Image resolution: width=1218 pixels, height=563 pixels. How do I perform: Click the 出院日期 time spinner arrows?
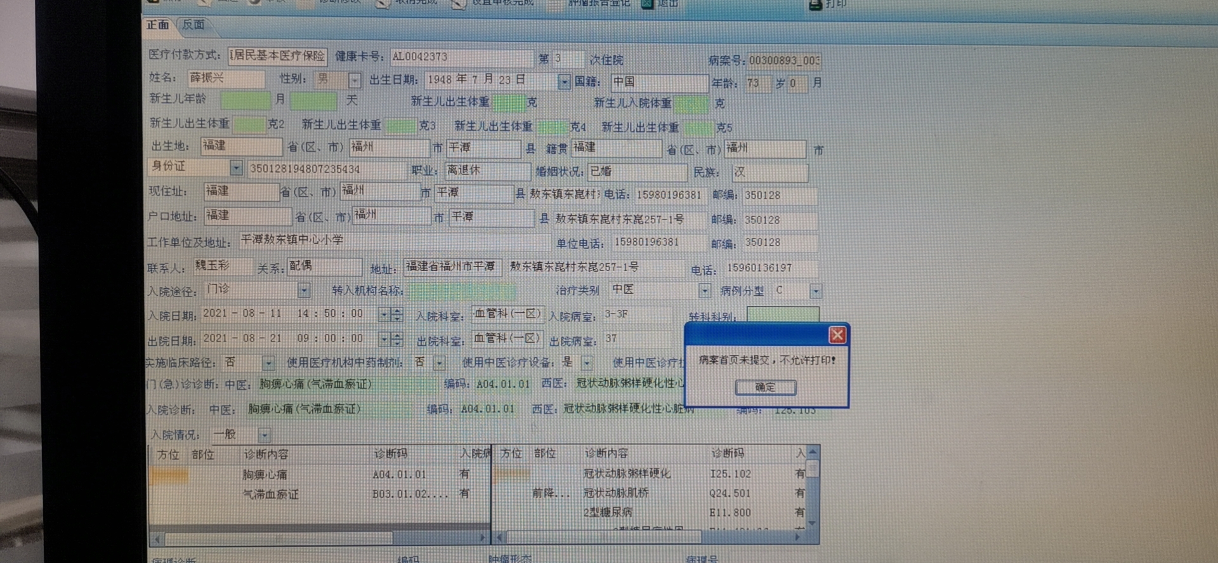click(x=397, y=339)
